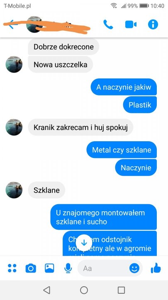This screenshot has width=168, height=300.
Task: Start a video call with the camera icon
Action: 131,25
